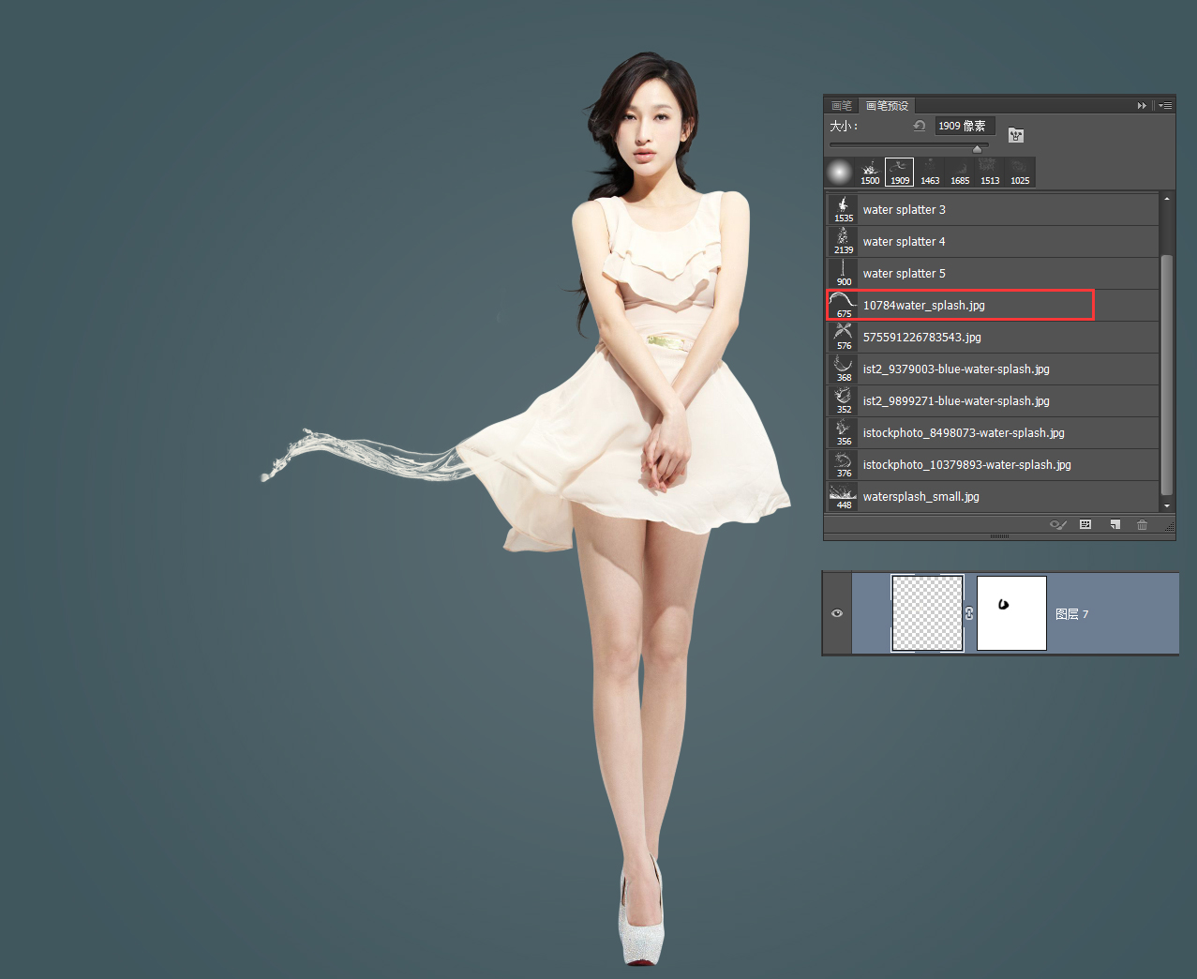Select the soft round recent brush

pos(839,173)
